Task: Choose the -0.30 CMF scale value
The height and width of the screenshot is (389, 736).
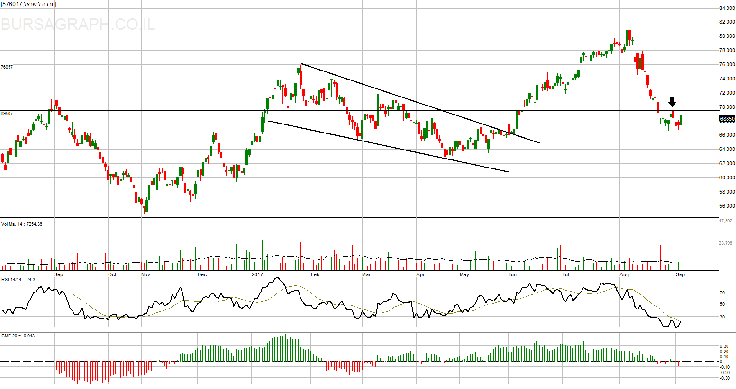Action: click(725, 378)
